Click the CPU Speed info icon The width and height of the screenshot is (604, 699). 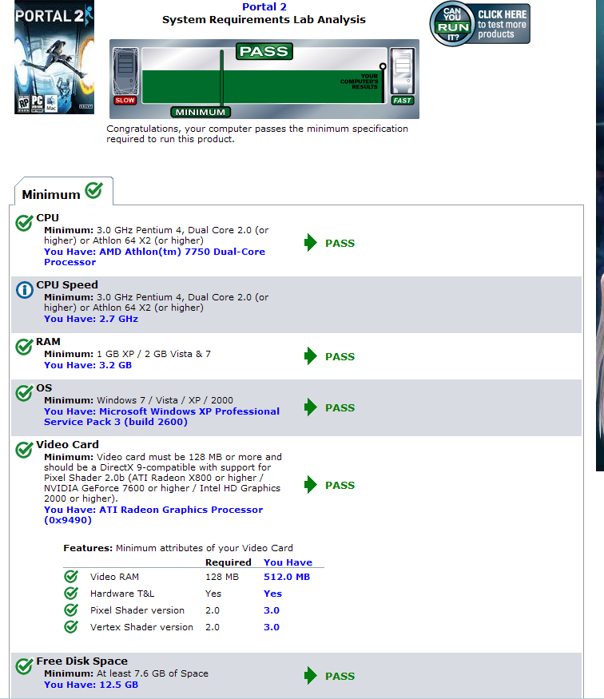pos(25,290)
